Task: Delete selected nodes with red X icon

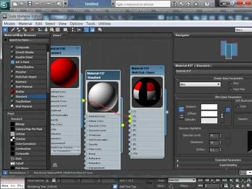Action: (x=32, y=30)
